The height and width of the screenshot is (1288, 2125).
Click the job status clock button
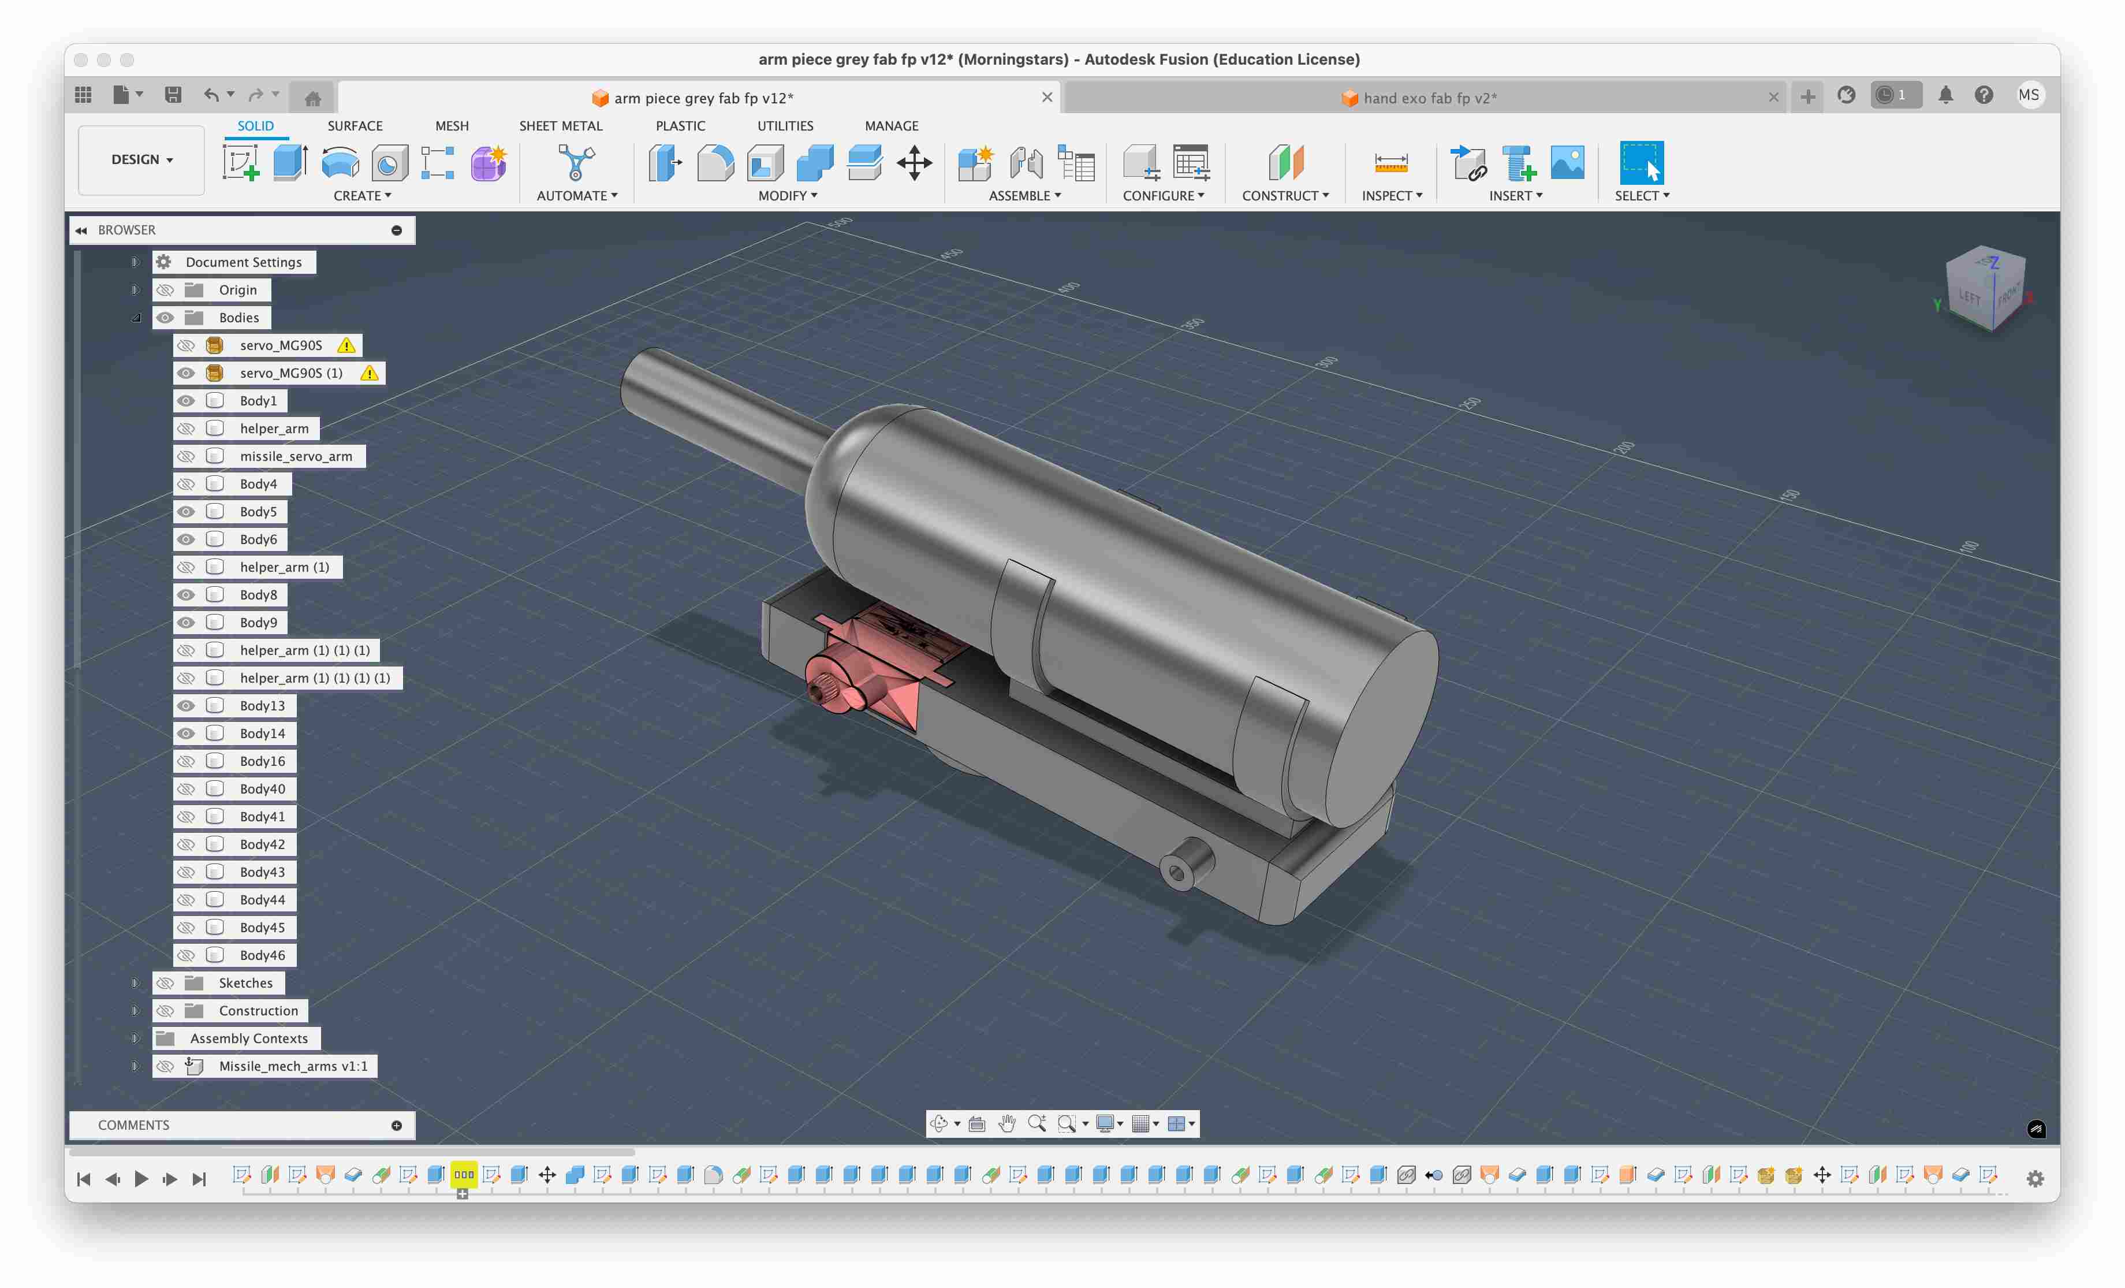[x=1896, y=95]
